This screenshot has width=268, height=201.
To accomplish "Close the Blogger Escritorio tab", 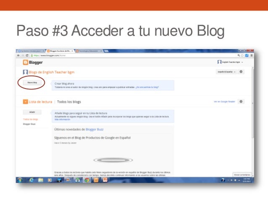I will click(72, 51).
